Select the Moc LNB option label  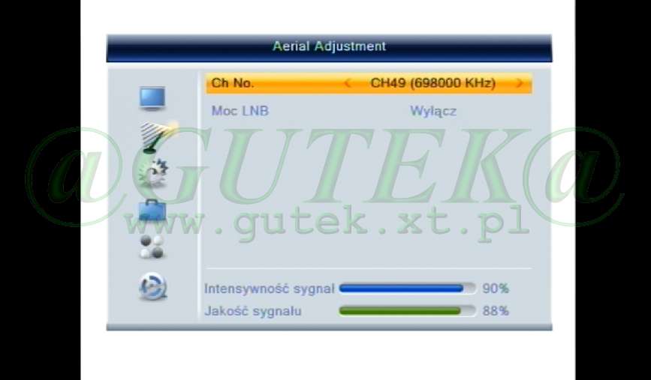coord(240,111)
